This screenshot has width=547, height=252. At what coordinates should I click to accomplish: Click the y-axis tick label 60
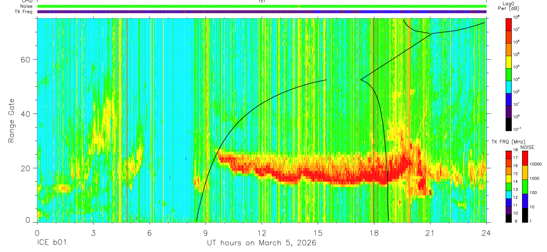click(26, 60)
